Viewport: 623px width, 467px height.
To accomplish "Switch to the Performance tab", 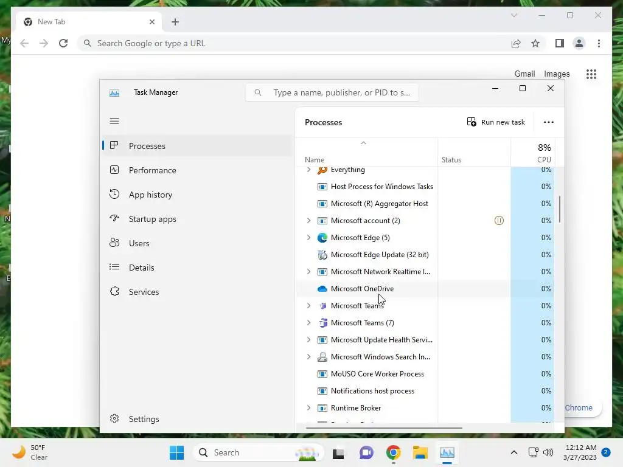I will pos(197,170).
